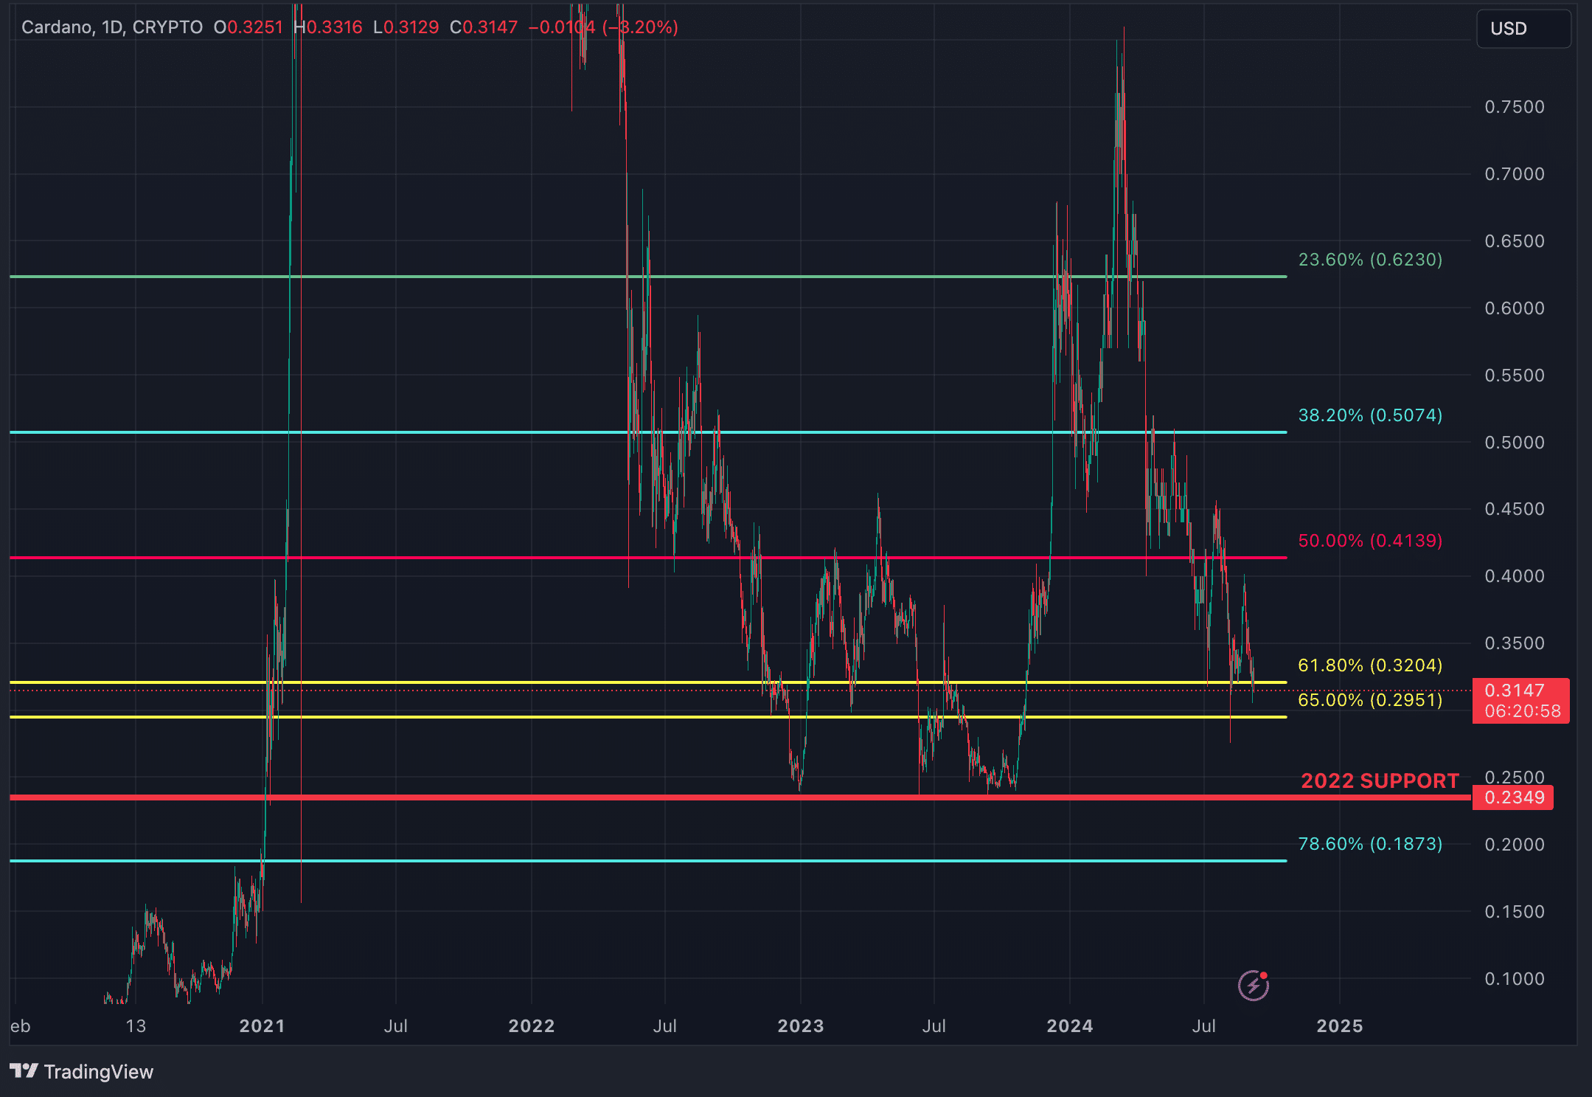The width and height of the screenshot is (1592, 1097).
Task: Click the 38.20% (0.5074) Fibonacci label
Action: point(1370,415)
